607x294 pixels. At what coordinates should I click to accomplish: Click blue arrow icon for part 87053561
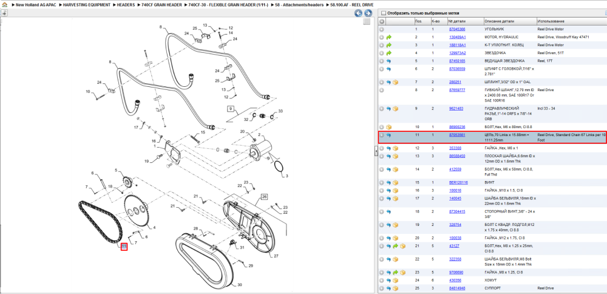(388, 135)
